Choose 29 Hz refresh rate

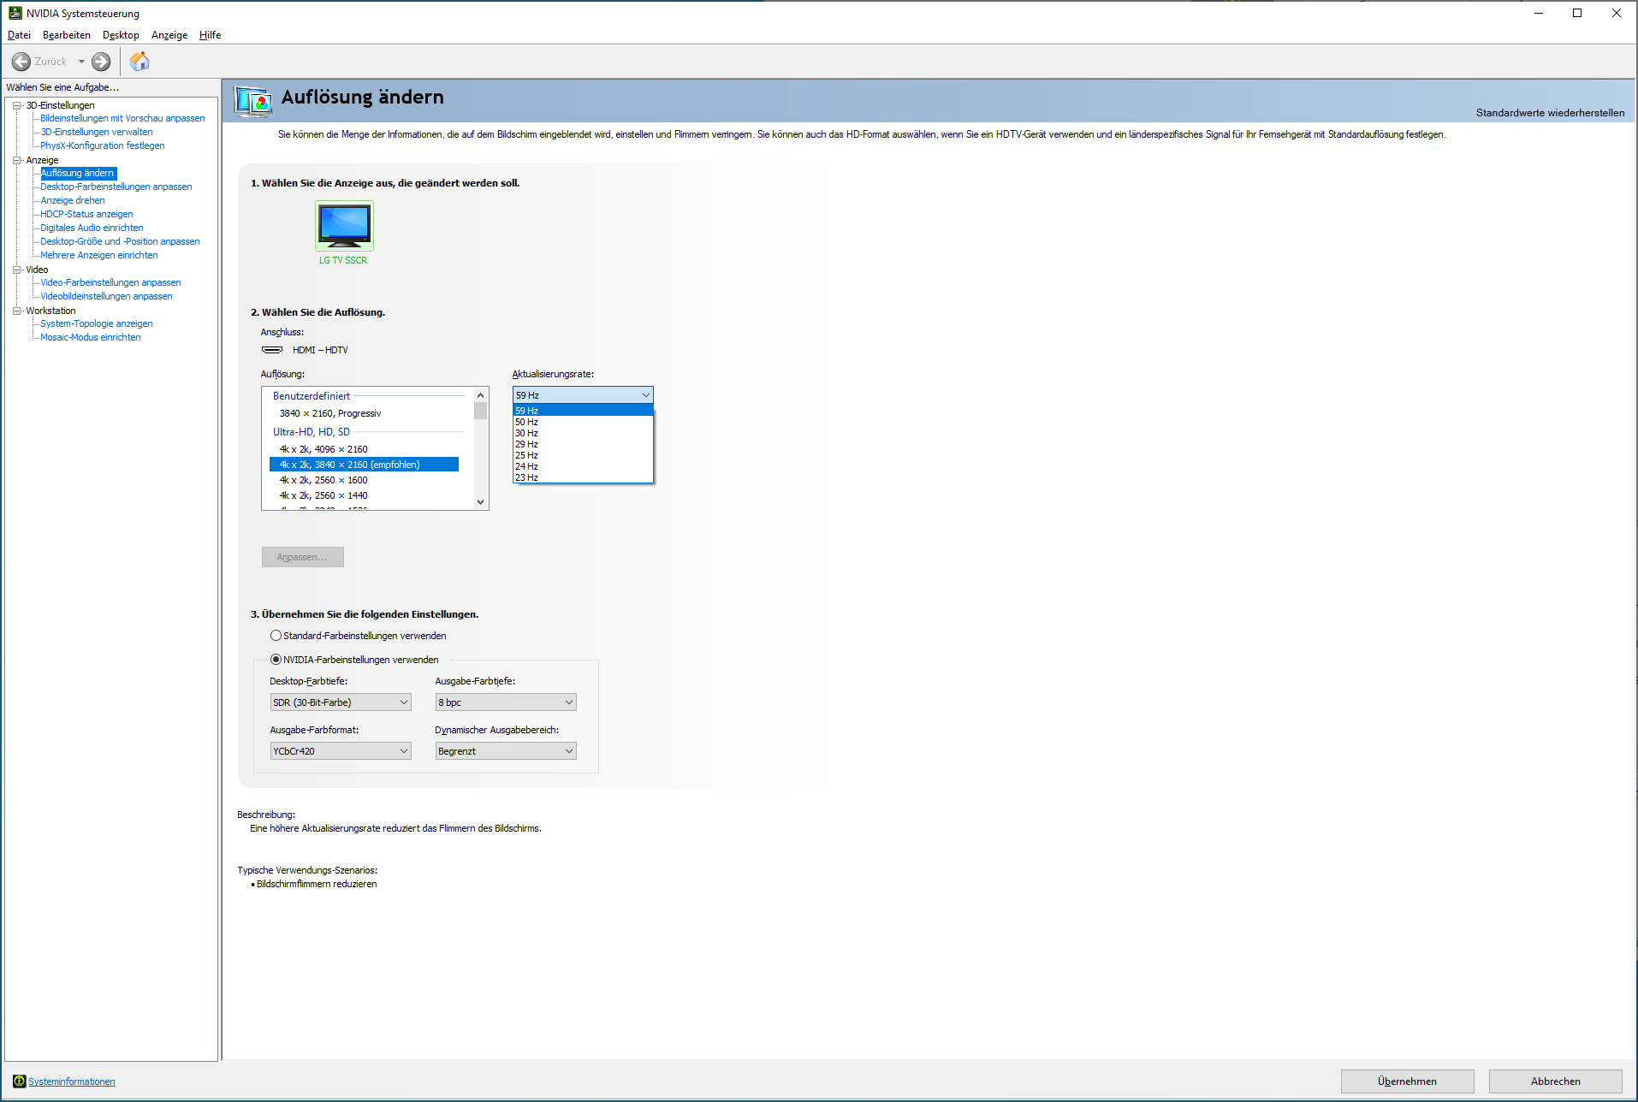[583, 444]
